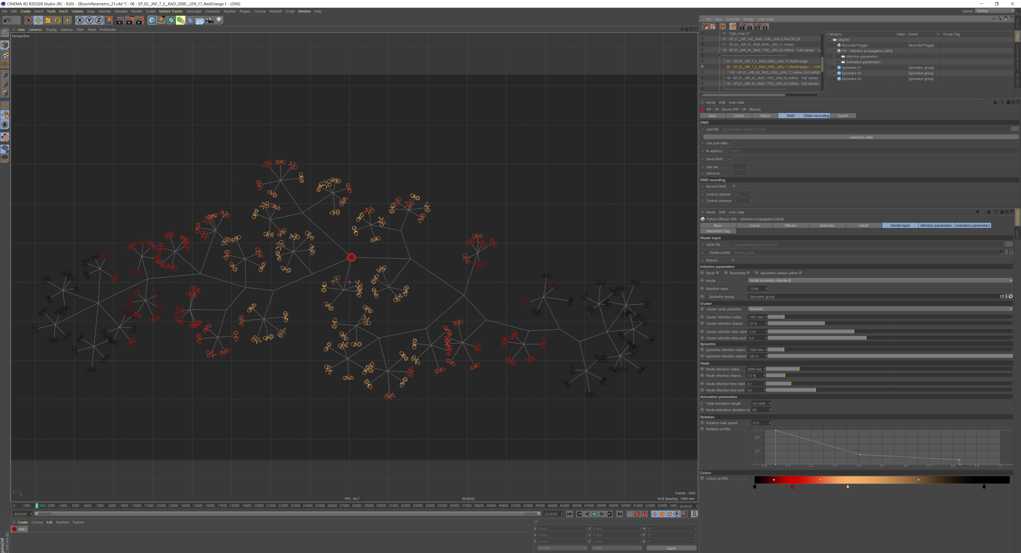The width and height of the screenshot is (1021, 553).
Task: Click the Camera object icon
Action: pos(209,20)
